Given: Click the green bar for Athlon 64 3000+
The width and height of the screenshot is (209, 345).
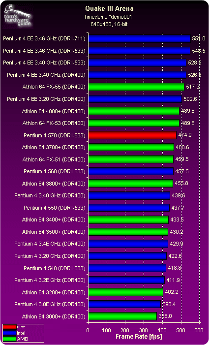Looking at the screenshot, I should [122, 316].
